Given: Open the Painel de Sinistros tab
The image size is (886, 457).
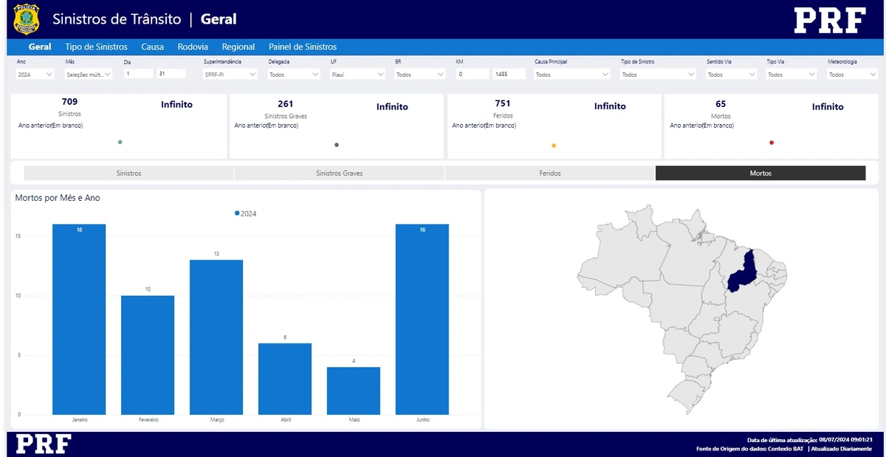Looking at the screenshot, I should click(x=303, y=47).
